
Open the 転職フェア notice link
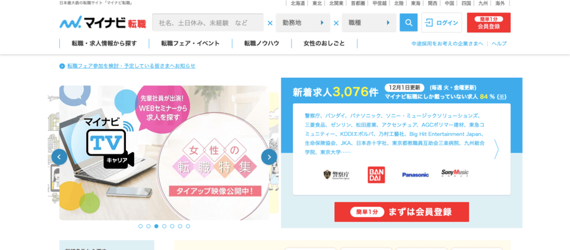coord(131,66)
